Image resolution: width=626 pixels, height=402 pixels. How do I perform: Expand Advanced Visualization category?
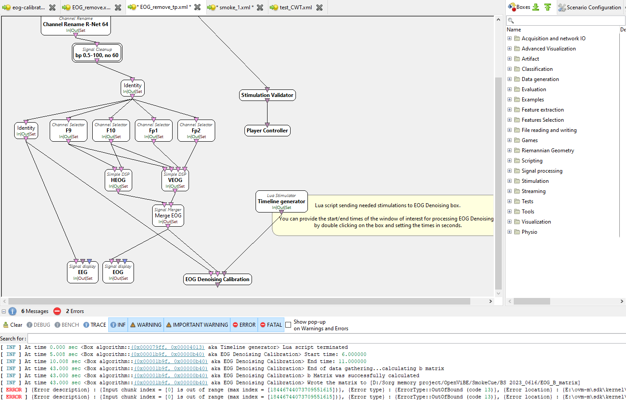509,49
